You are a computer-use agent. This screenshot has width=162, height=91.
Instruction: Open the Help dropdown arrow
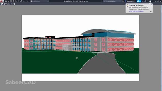point(152,1)
